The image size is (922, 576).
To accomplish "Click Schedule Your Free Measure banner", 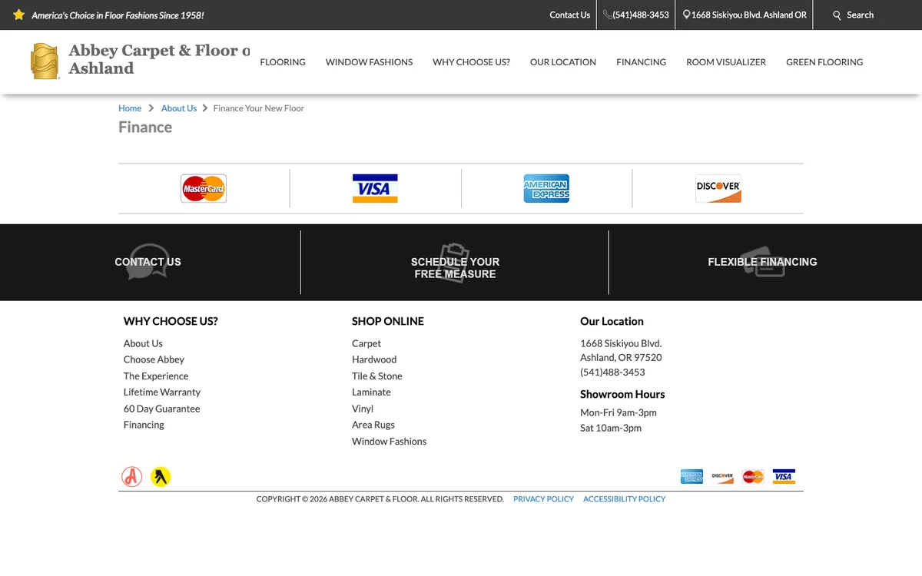I will (455, 267).
